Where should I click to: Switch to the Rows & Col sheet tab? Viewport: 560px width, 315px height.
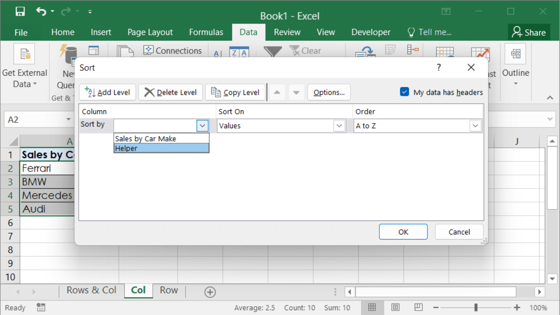point(91,290)
